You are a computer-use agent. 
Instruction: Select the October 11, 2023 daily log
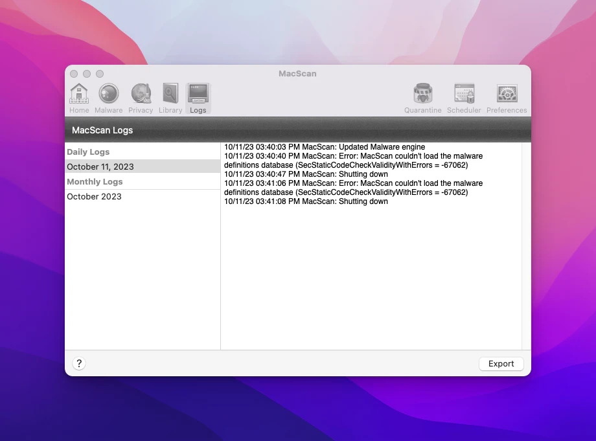pos(100,166)
